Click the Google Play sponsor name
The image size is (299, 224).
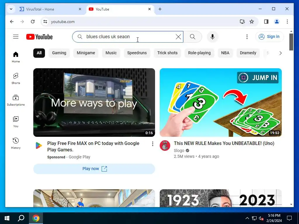coord(79,157)
